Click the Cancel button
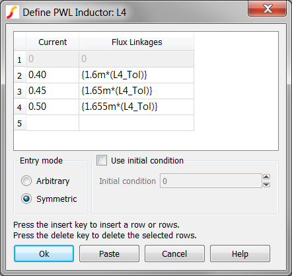This screenshot has height=276, width=292. (x=174, y=253)
